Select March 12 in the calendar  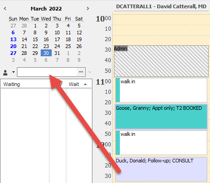point(79,32)
